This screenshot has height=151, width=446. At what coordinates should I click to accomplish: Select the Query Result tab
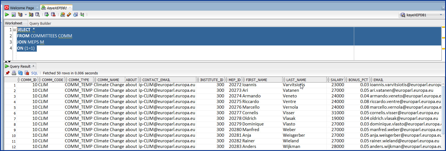click(20, 66)
